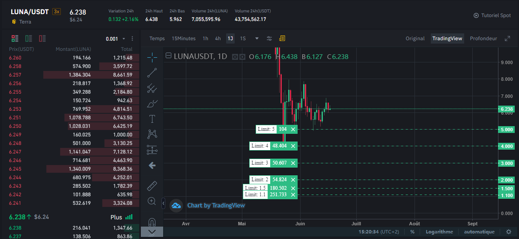Open the chart indicators settings icon

coord(269,38)
